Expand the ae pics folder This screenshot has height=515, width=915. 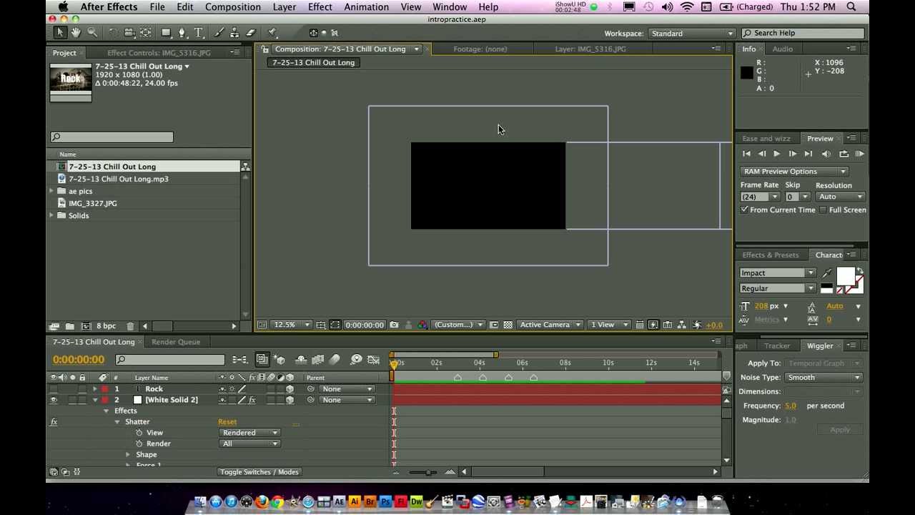pyautogui.click(x=52, y=191)
